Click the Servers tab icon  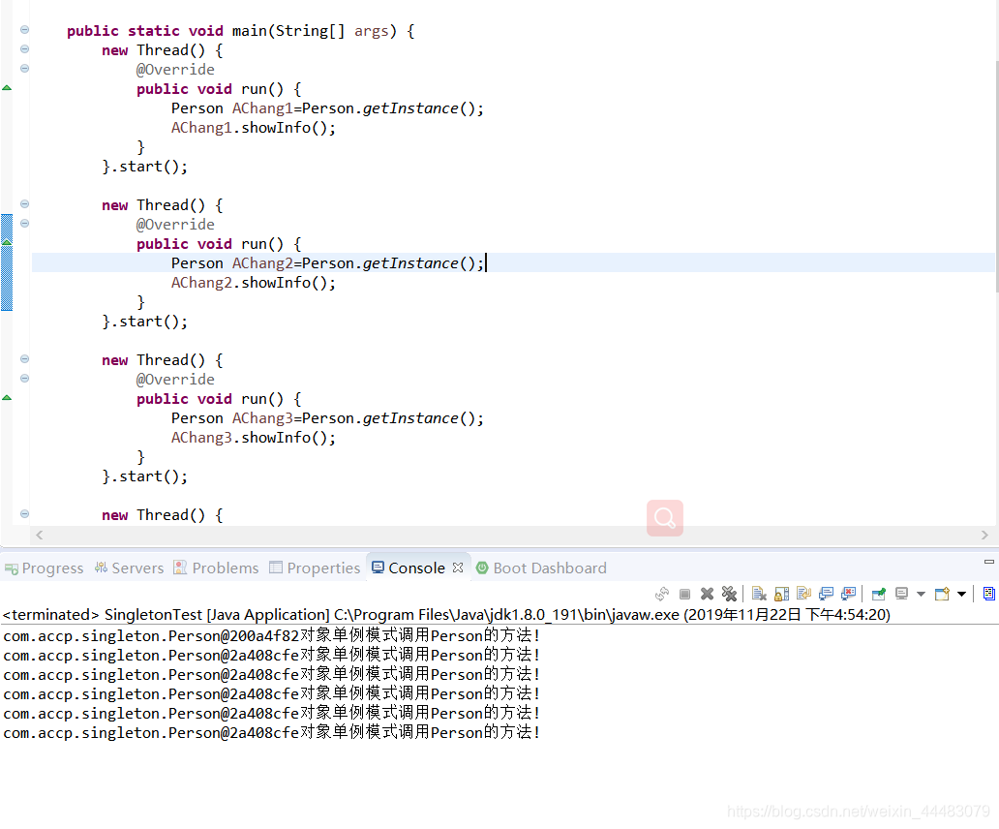[101, 568]
